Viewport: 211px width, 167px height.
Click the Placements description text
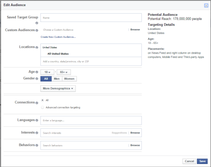pos(176,55)
